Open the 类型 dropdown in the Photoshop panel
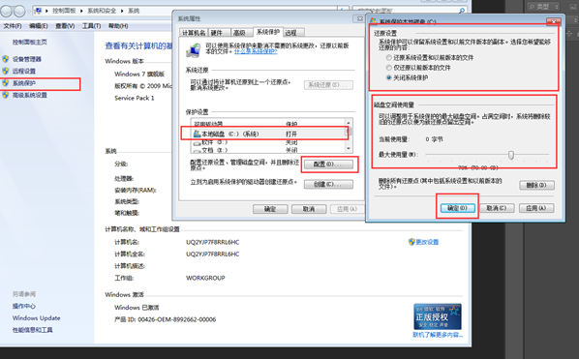The width and height of the screenshot is (579, 359). [543, 7]
